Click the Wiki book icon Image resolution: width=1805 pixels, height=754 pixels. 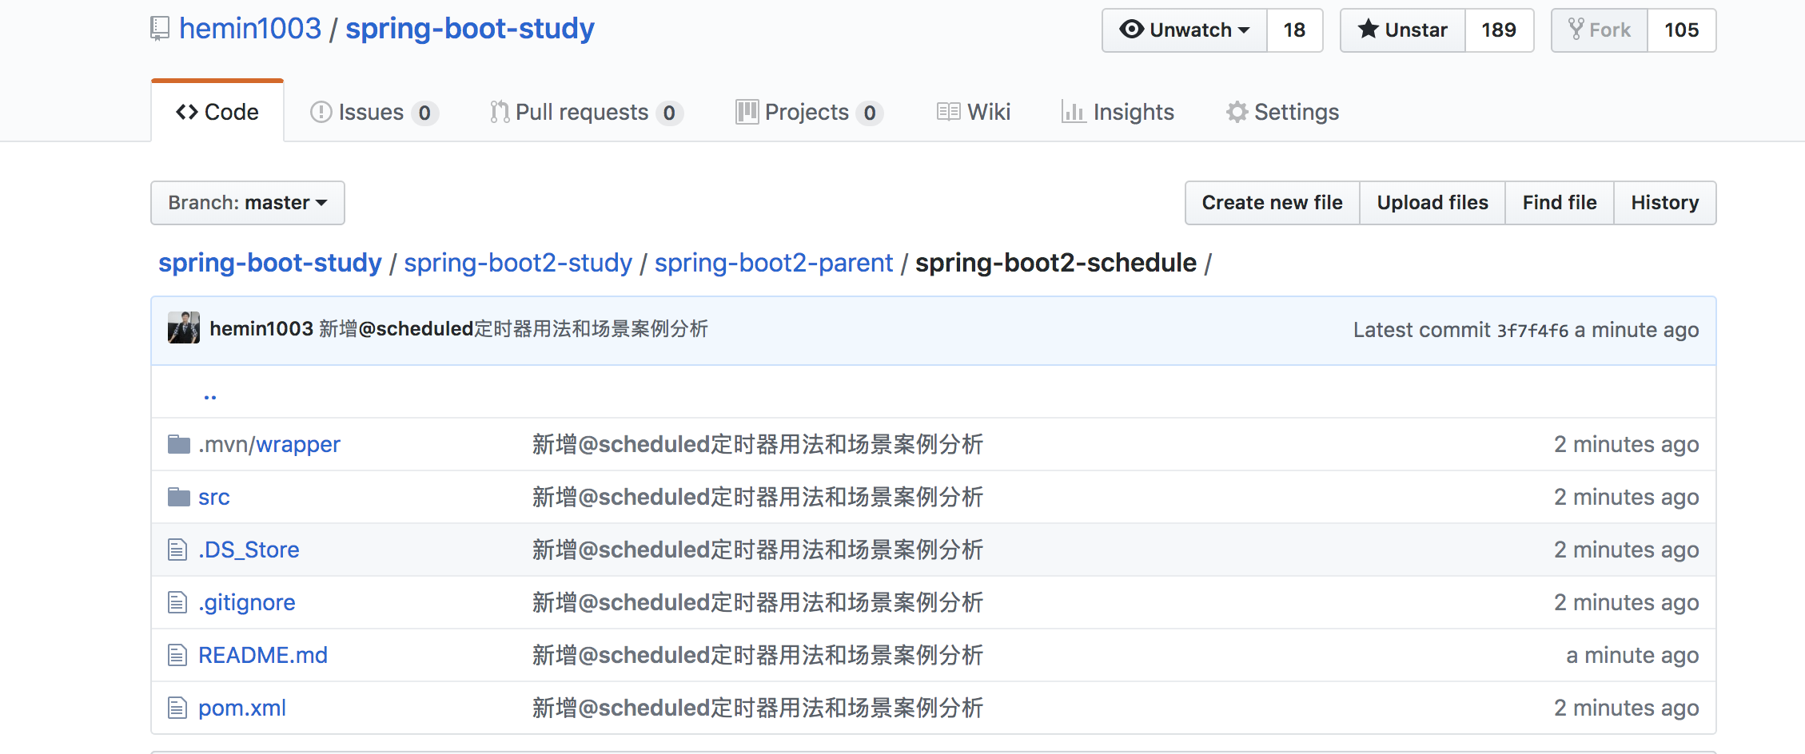tap(948, 112)
